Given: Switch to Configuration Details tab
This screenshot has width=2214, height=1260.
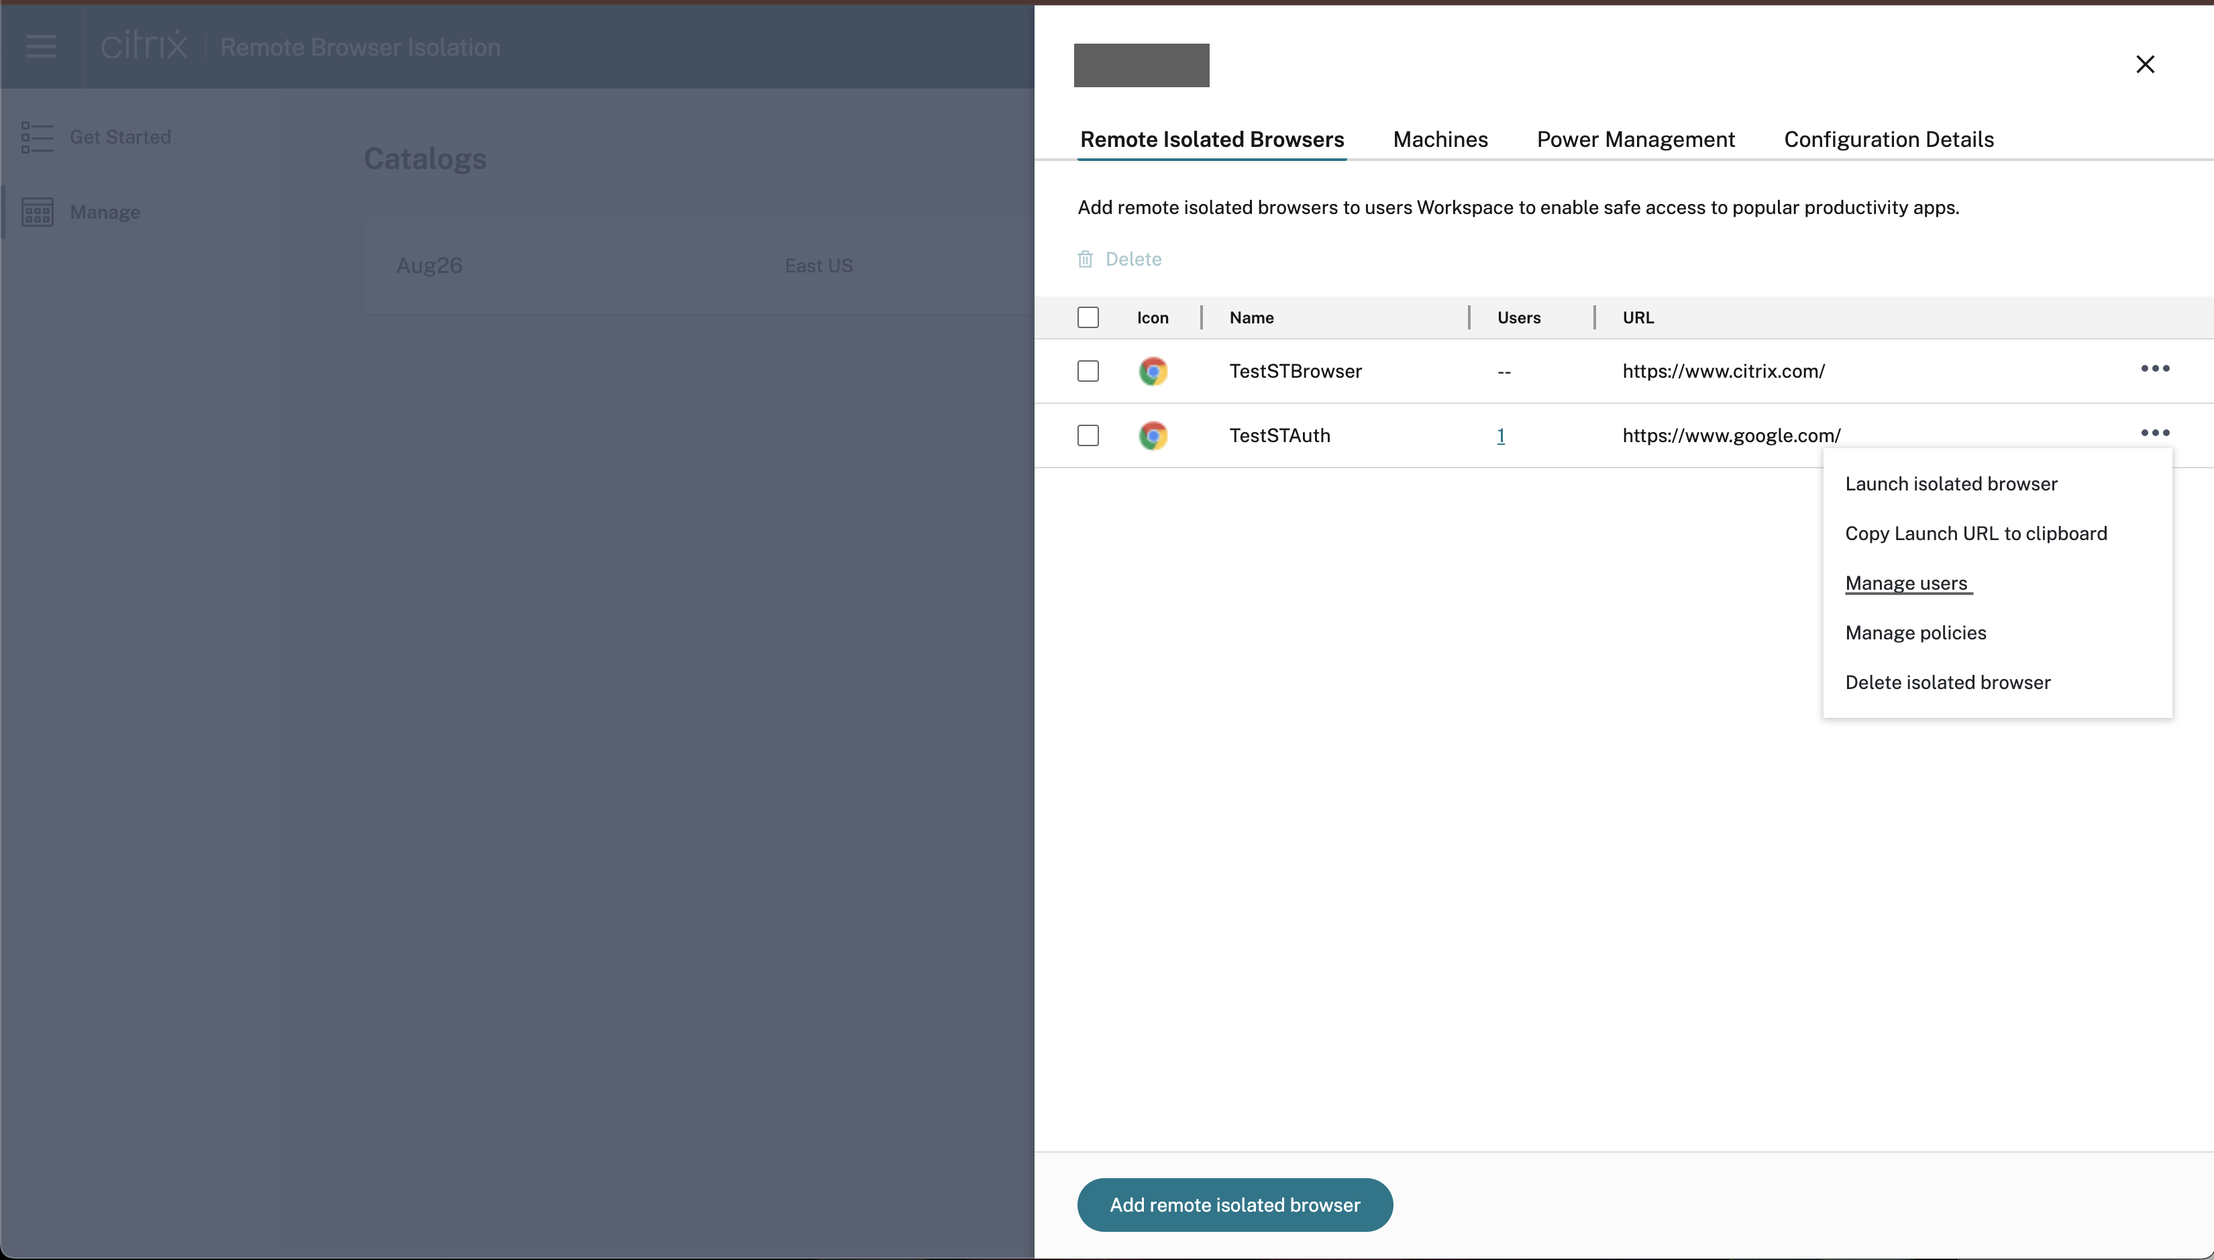Looking at the screenshot, I should (x=1889, y=138).
